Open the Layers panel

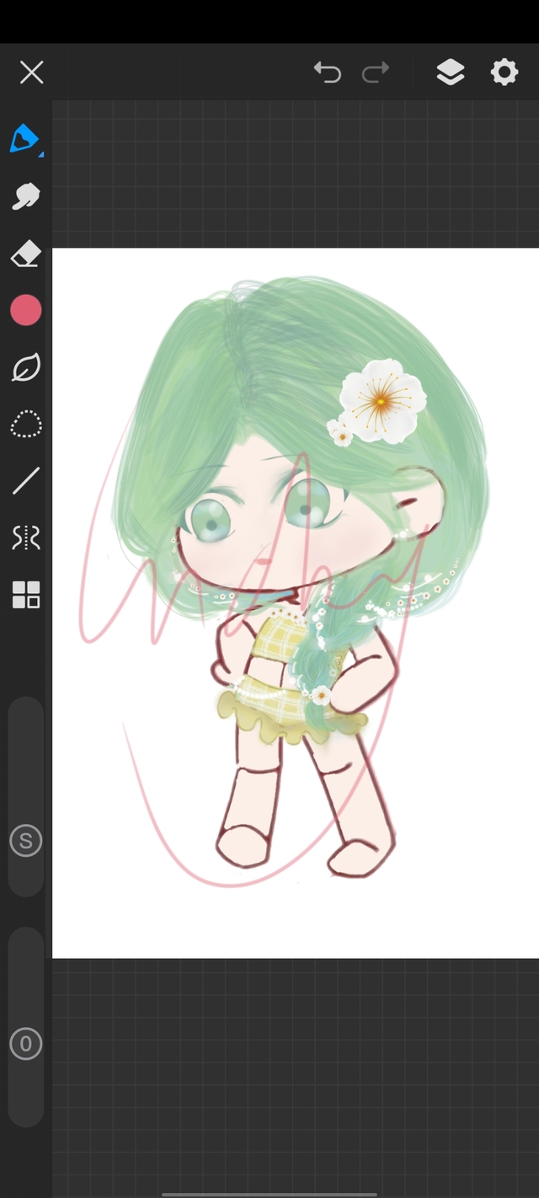451,72
